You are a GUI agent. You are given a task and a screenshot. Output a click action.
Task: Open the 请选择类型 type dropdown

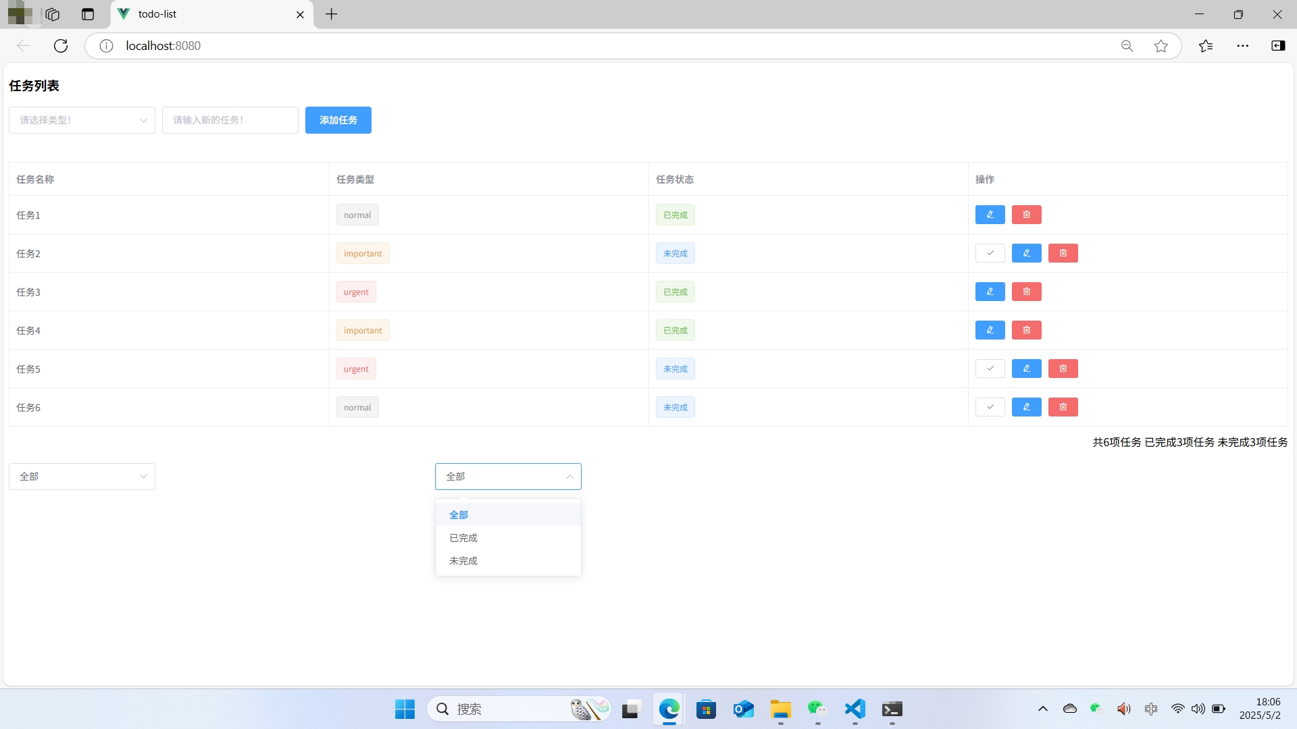[82, 120]
